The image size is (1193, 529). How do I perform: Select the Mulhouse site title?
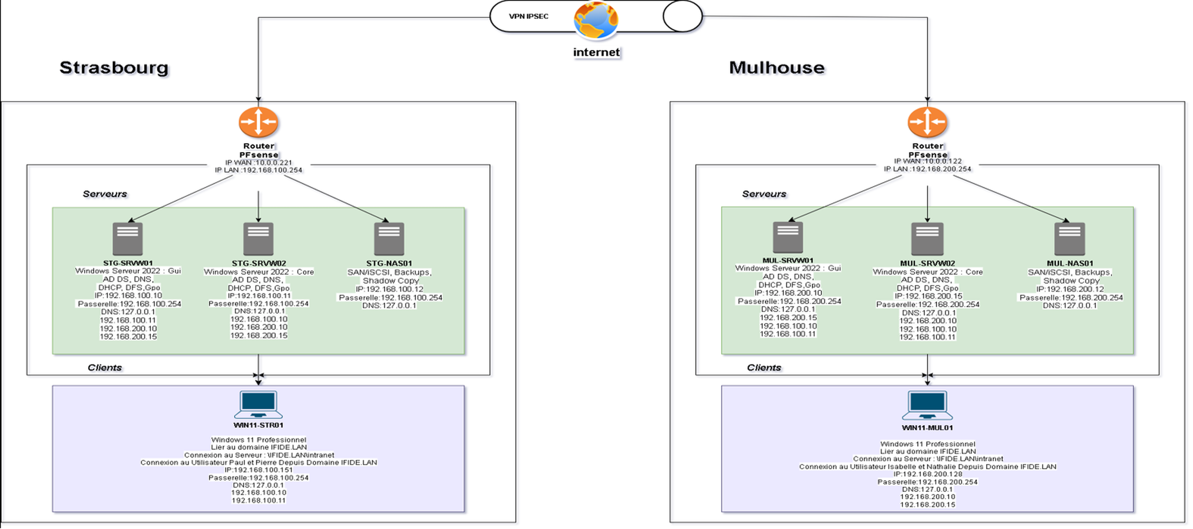[x=777, y=68]
